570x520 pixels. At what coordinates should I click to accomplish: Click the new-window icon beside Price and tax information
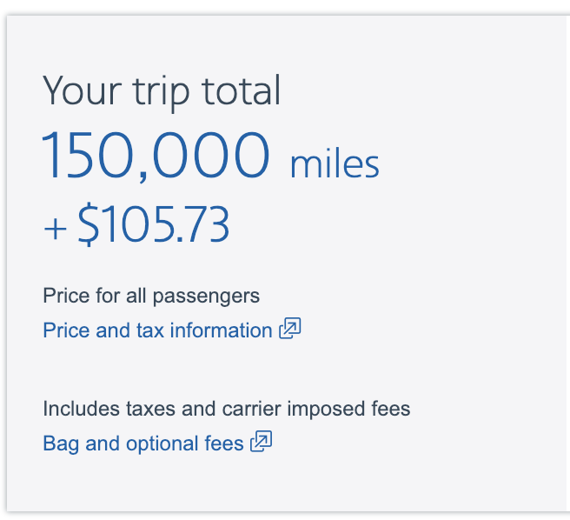coord(290,328)
